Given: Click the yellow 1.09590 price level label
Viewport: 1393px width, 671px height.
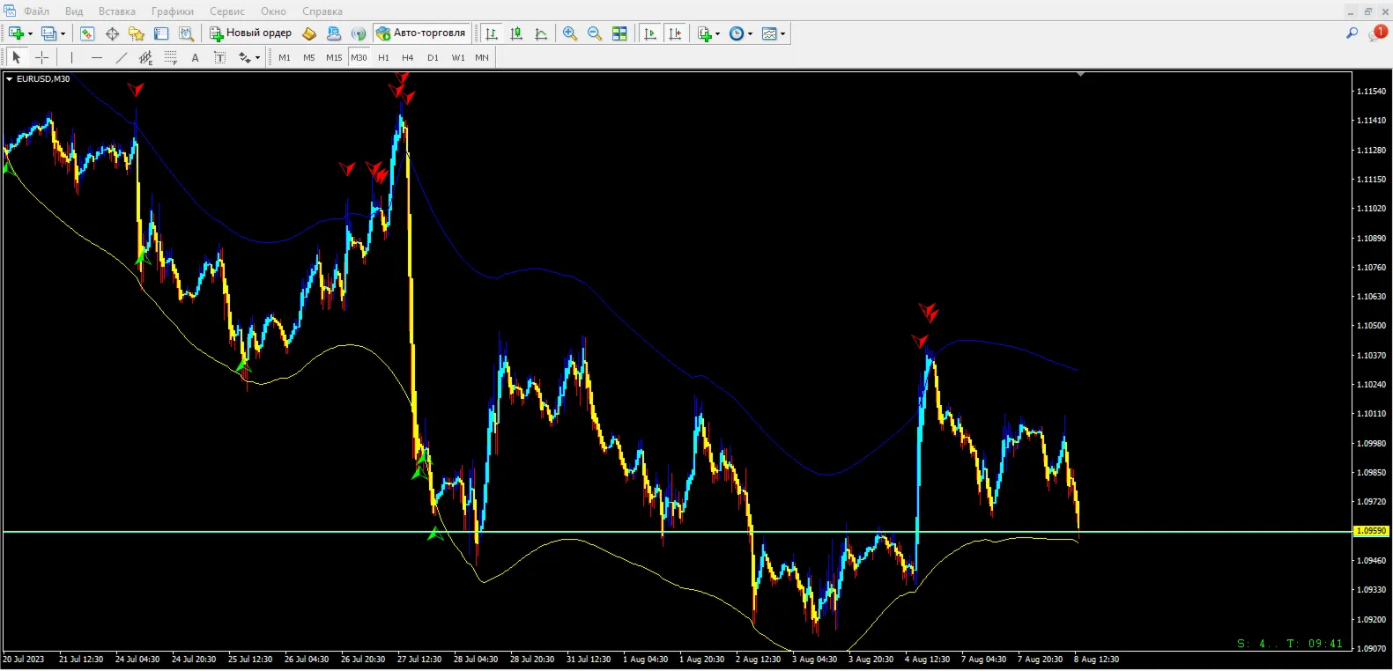Looking at the screenshot, I should (x=1370, y=531).
